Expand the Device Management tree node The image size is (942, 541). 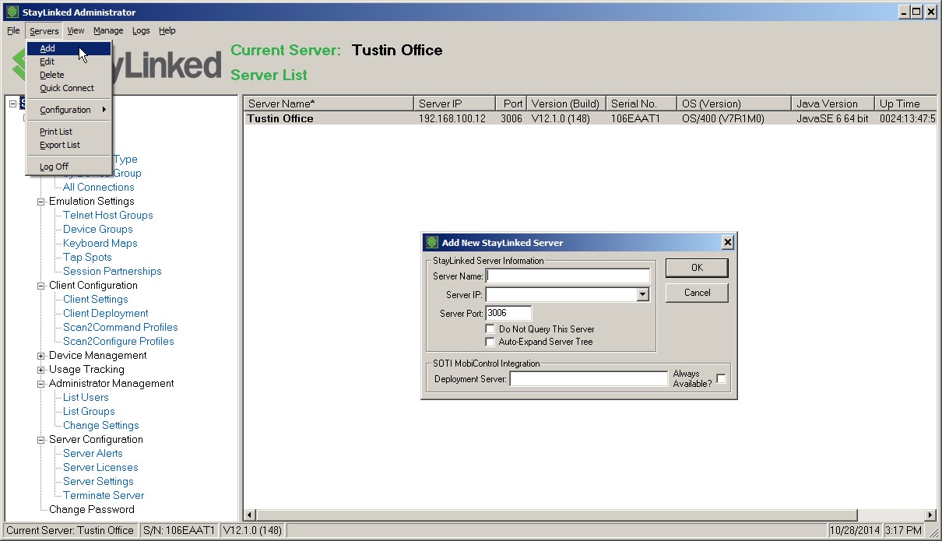[40, 355]
